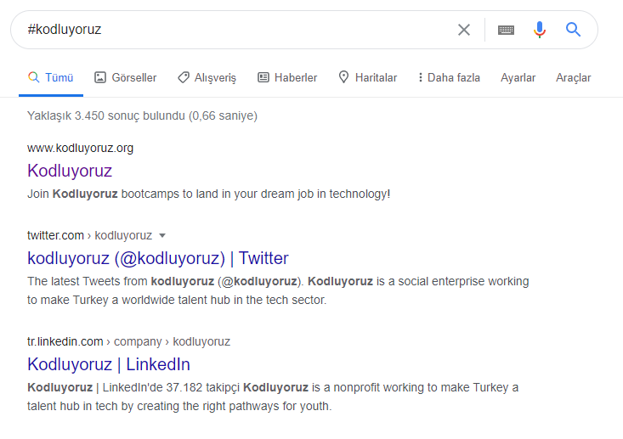The width and height of the screenshot is (623, 439).
Task: Open the Alışveriş tab
Action: [207, 77]
